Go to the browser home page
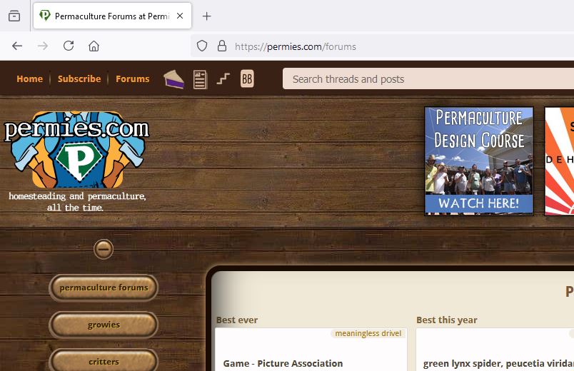This screenshot has width=574, height=371. pos(94,46)
